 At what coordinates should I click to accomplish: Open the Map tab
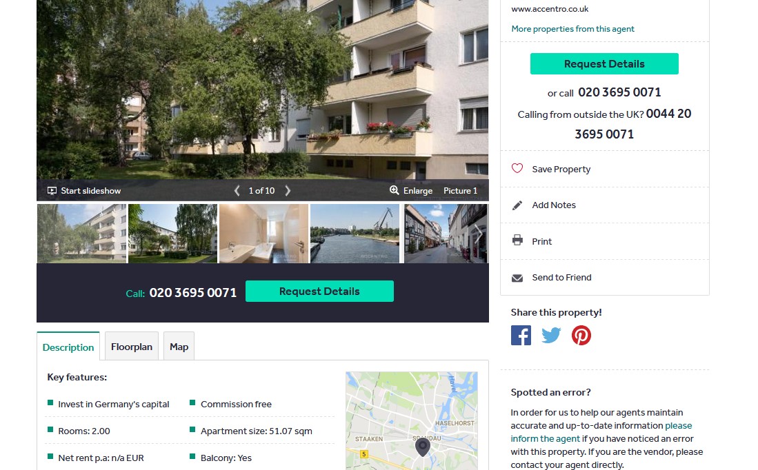click(x=179, y=347)
